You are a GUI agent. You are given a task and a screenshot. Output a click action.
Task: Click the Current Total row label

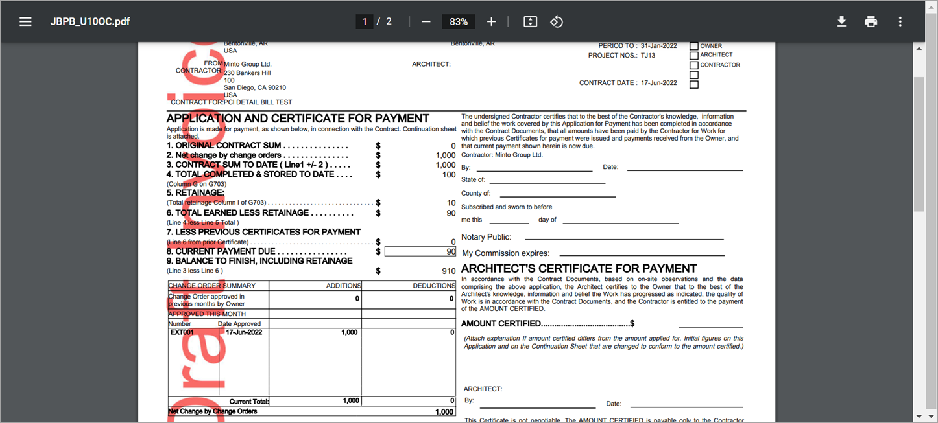click(x=249, y=402)
